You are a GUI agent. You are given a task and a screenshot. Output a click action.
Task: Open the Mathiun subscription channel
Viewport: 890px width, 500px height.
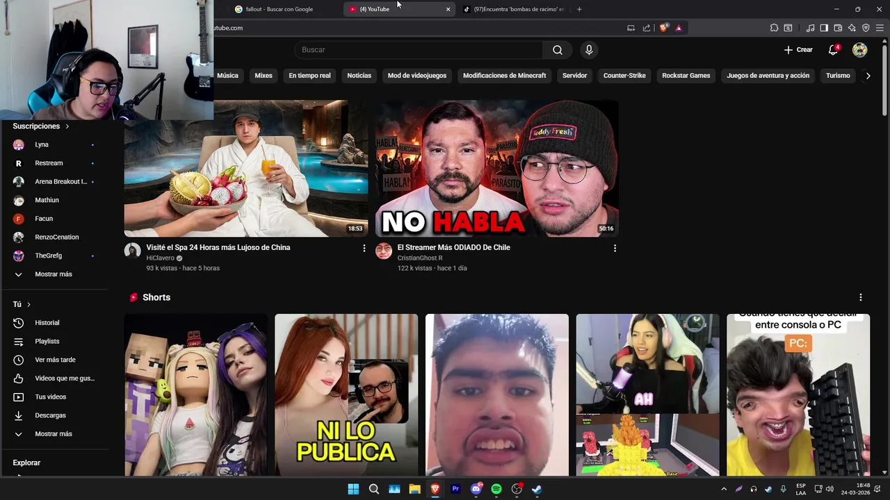pyautogui.click(x=54, y=200)
